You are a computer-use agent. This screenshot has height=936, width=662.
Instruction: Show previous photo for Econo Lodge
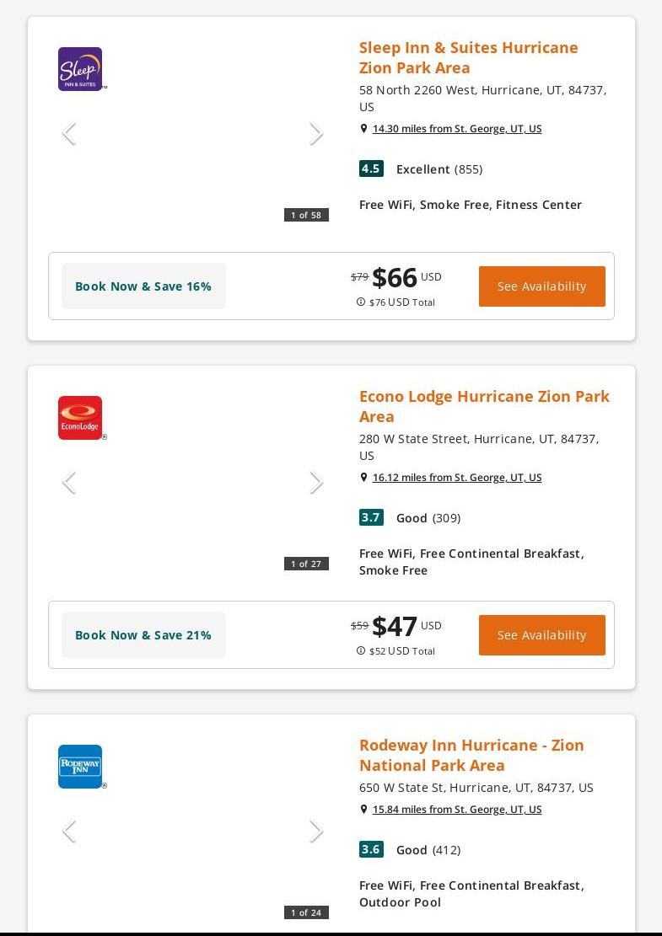[x=69, y=483]
